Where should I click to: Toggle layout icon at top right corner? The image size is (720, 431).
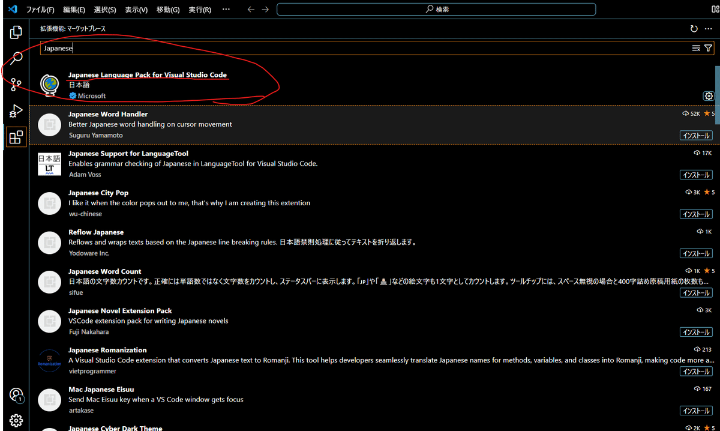(715, 10)
